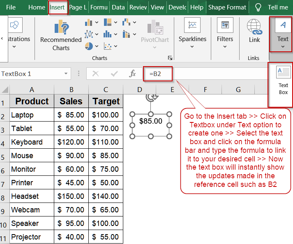Click the fx Insert Function icon
This screenshot has width=293, height=244.
click(133, 74)
